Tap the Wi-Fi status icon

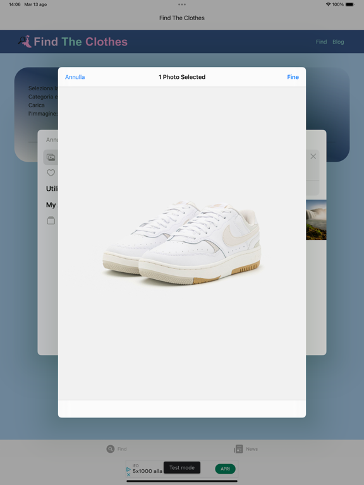pos(328,4)
